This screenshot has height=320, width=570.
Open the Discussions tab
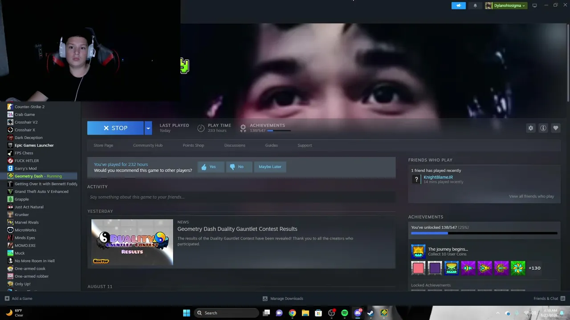coord(235,145)
